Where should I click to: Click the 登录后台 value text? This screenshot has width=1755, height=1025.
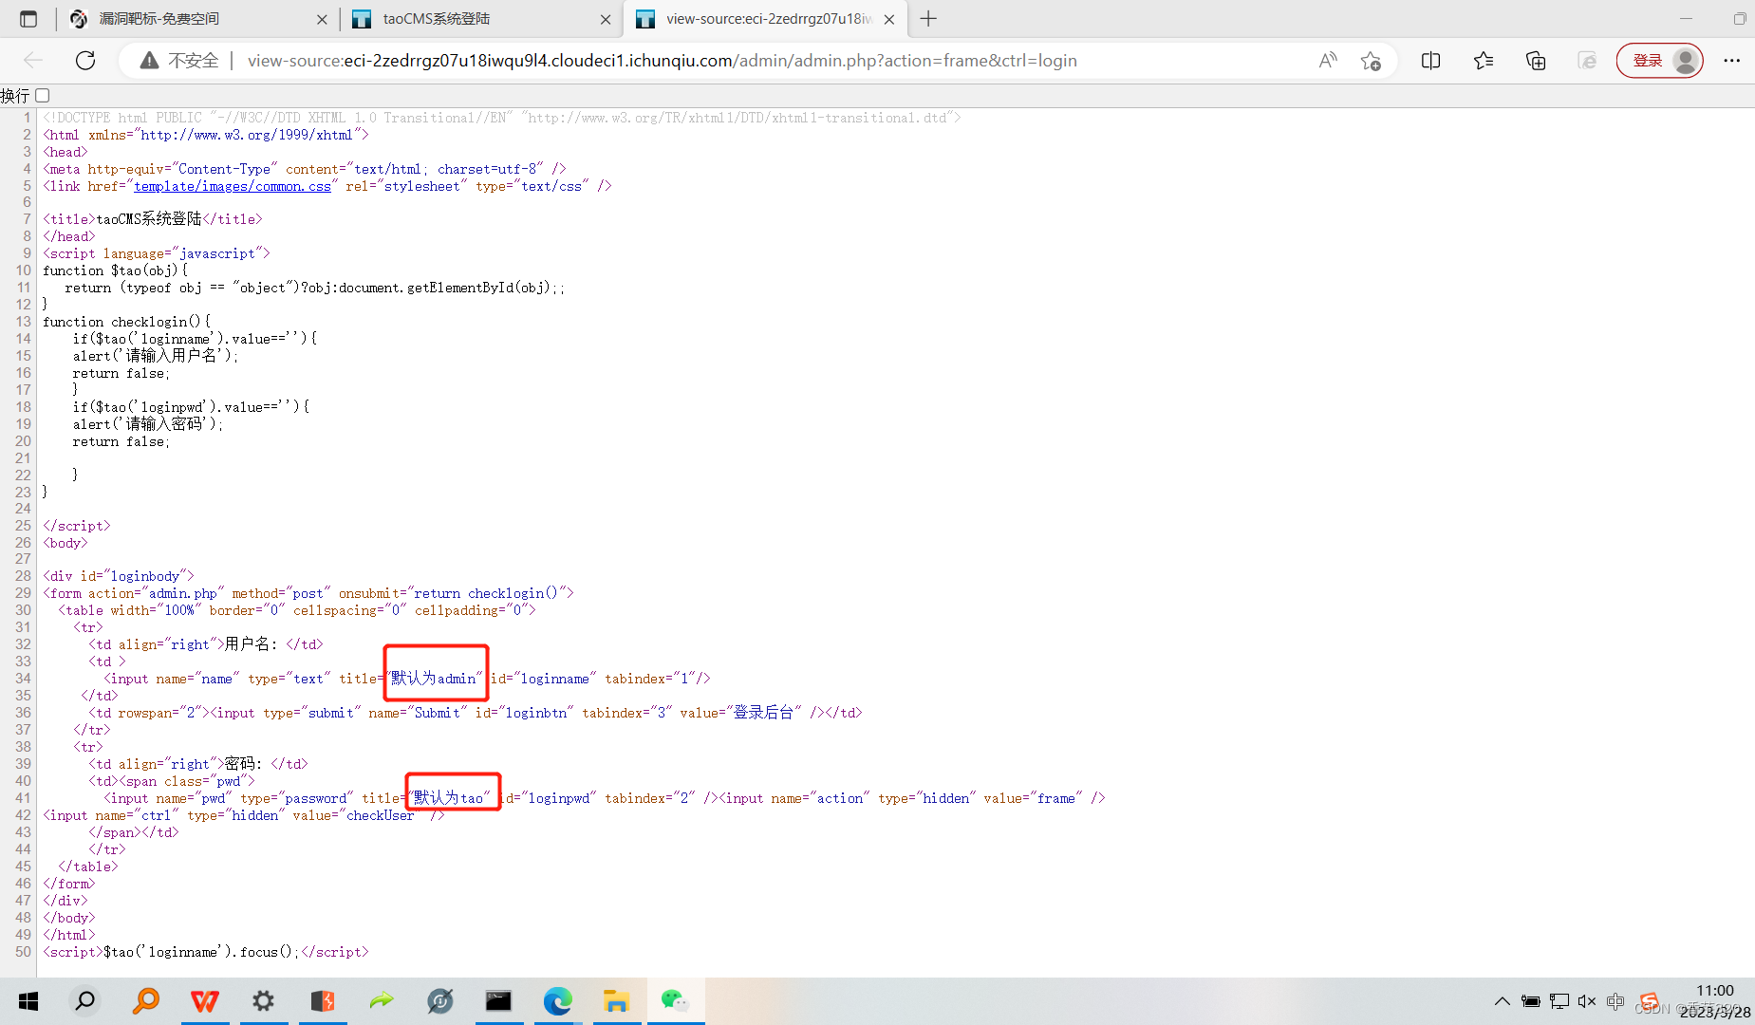coord(763,713)
